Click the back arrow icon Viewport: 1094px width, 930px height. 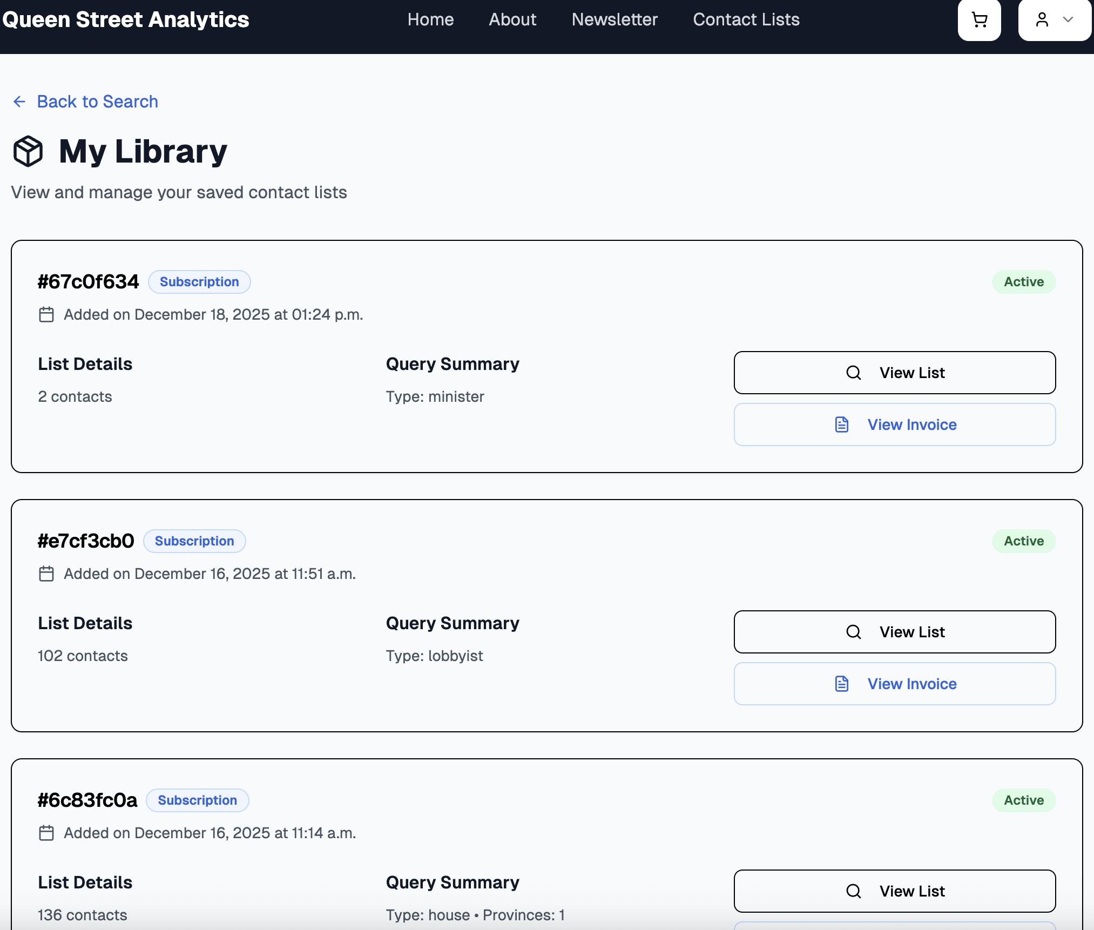[x=19, y=102]
